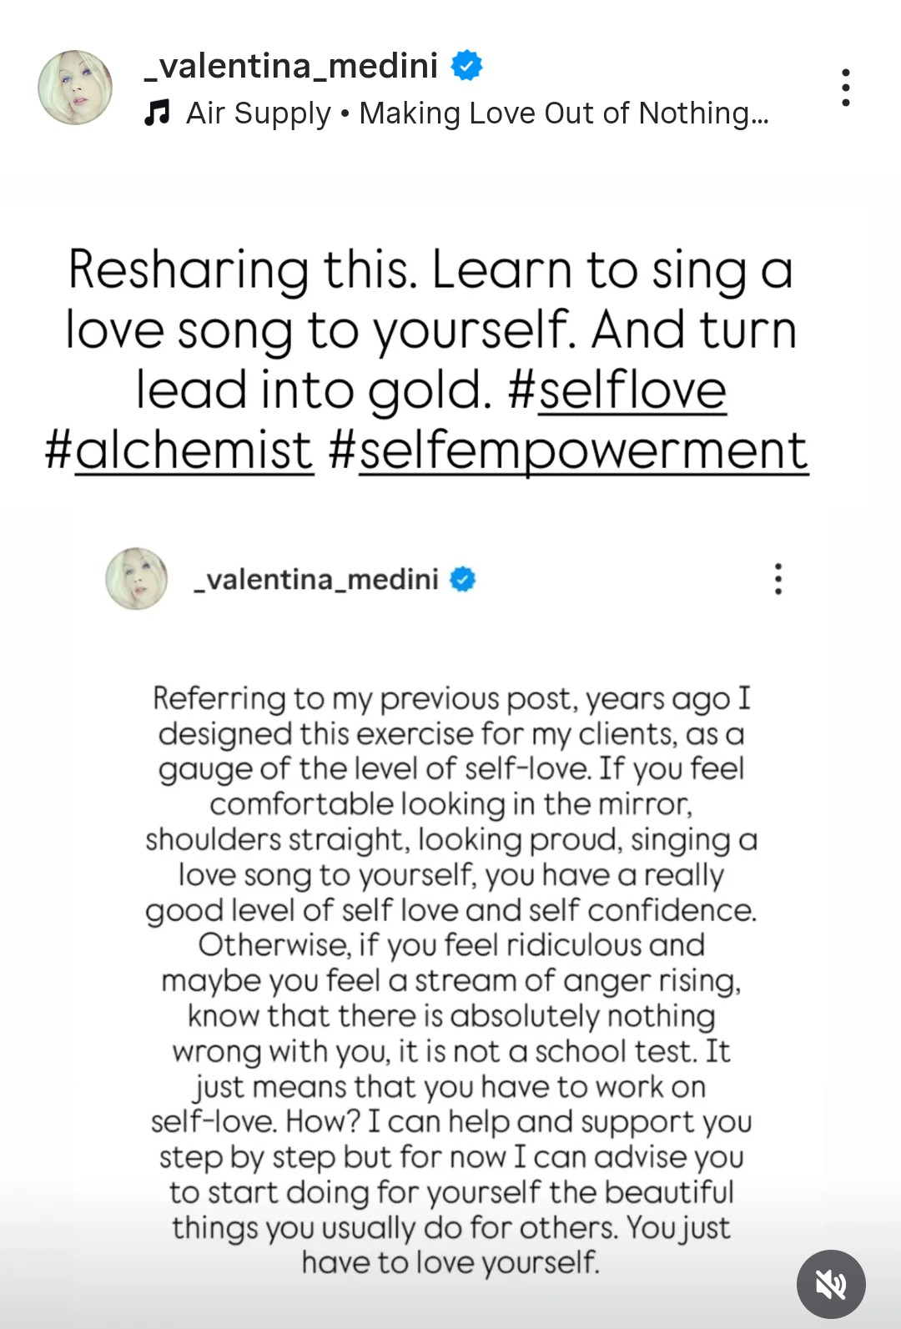Open the header's three-dot more options menu
This screenshot has width=901, height=1329.
[x=845, y=88]
